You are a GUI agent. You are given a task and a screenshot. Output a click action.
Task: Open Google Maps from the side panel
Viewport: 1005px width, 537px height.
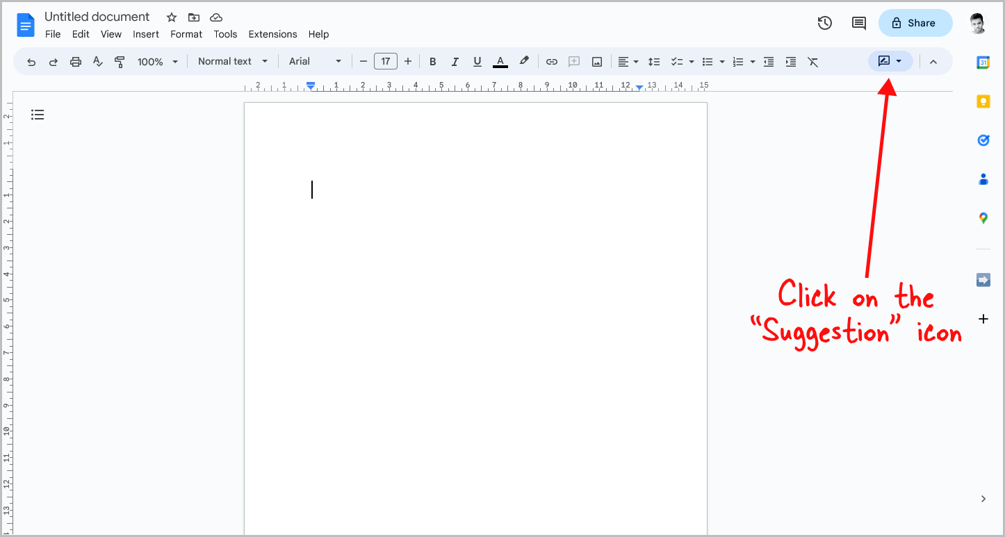tap(983, 217)
